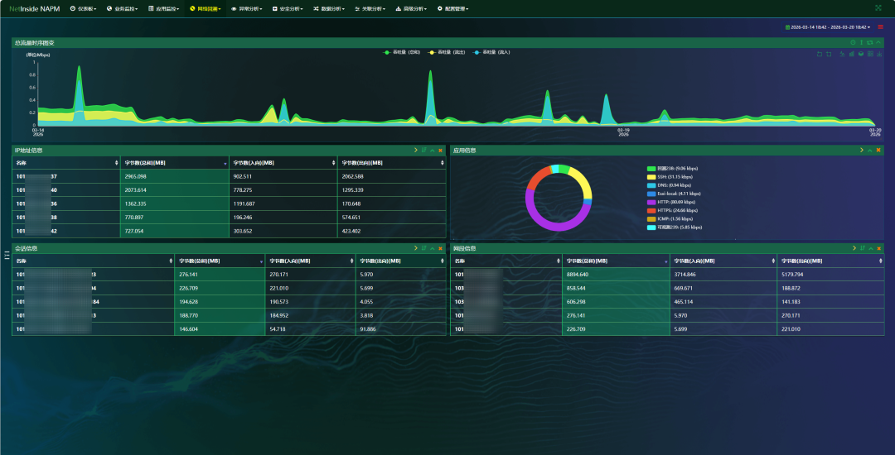Image resolution: width=895 pixels, height=455 pixels.
Task: Open details arrow in 网段信息 panel header
Action: [854, 248]
